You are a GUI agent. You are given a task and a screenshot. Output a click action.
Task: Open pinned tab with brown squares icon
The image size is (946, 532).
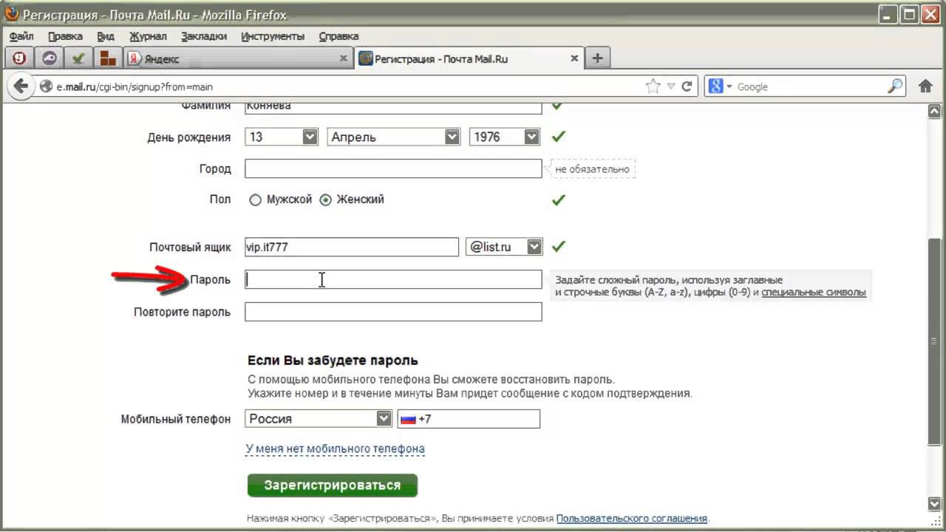(108, 58)
